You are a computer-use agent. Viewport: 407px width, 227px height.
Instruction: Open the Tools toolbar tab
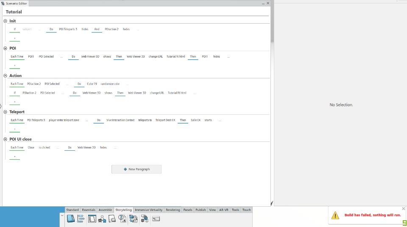[235, 210]
